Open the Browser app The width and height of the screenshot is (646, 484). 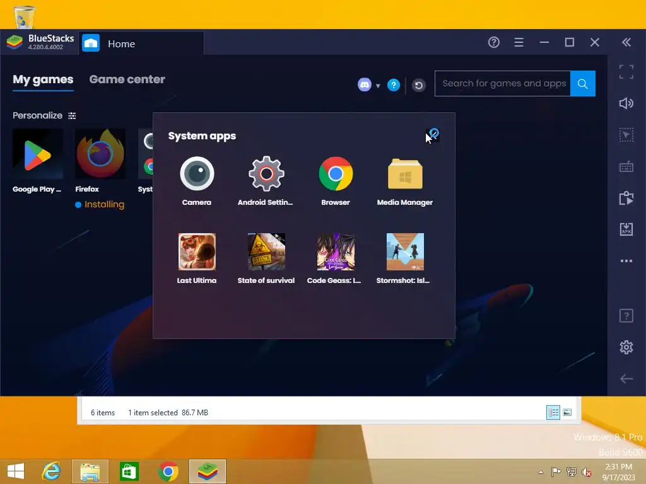[336, 174]
